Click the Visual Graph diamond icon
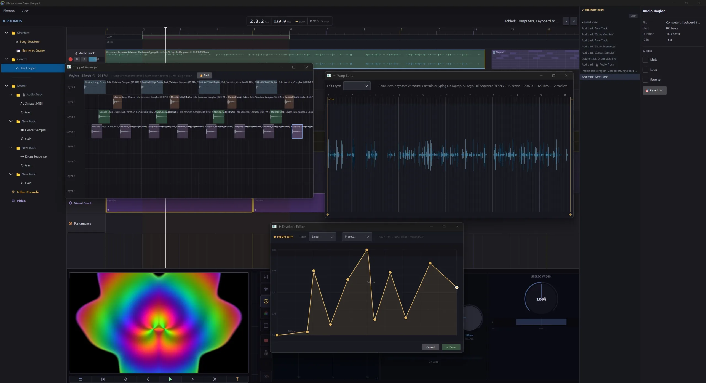The width and height of the screenshot is (706, 383). pos(71,203)
